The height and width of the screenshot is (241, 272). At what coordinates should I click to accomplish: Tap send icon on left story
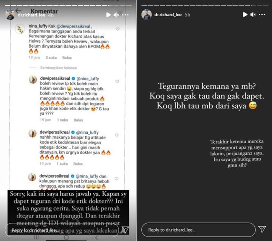click(125, 230)
